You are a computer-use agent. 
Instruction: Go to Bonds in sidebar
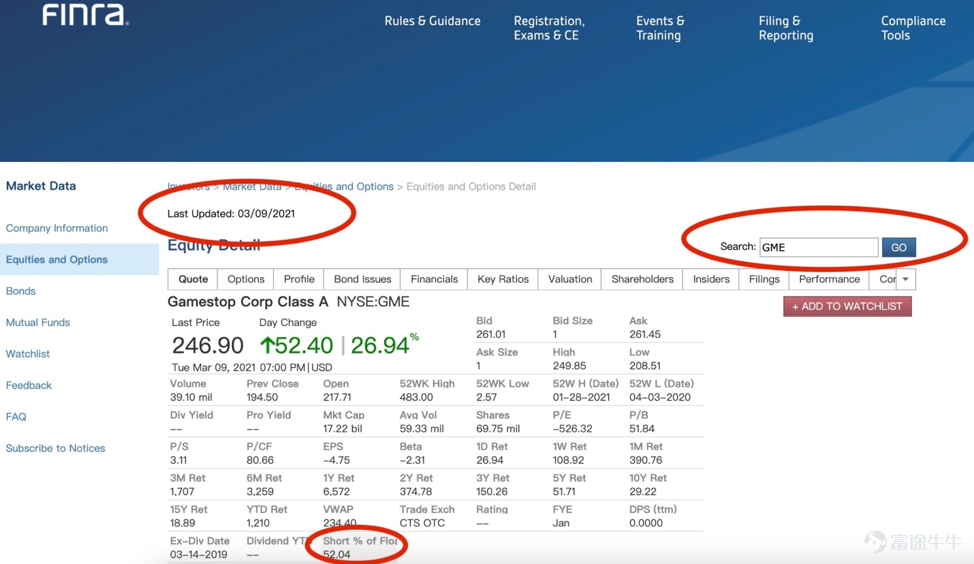click(x=21, y=291)
